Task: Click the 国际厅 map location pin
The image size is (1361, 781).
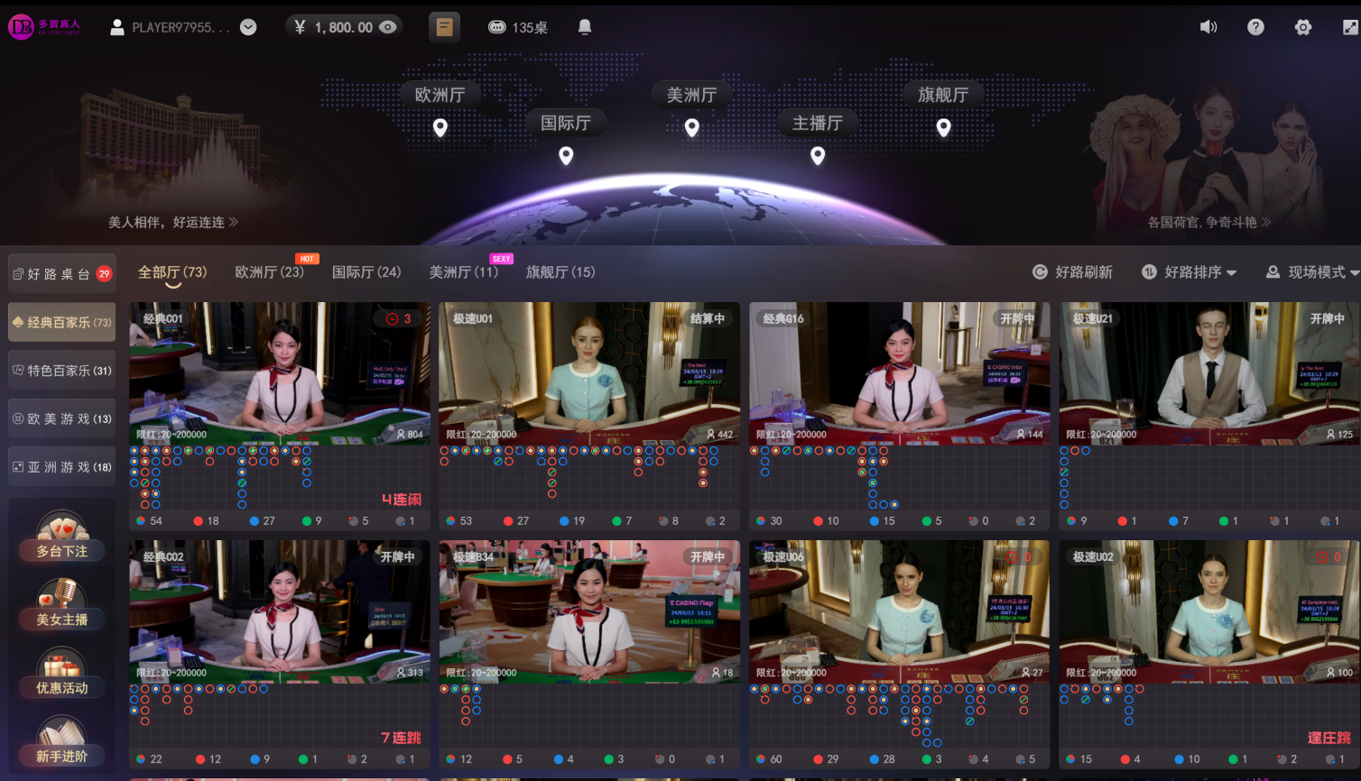Action: pos(566,156)
